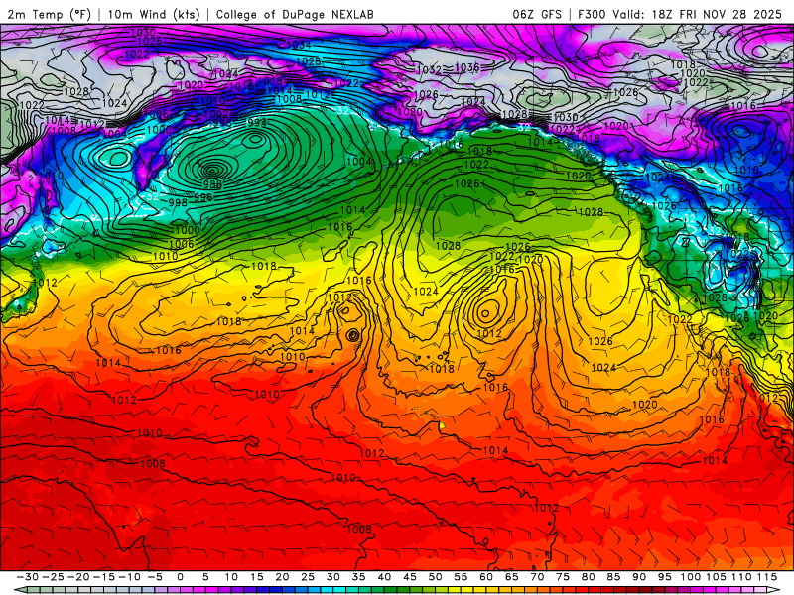Click the 30 value on temperature scale
794x595 pixels.
tap(333, 577)
